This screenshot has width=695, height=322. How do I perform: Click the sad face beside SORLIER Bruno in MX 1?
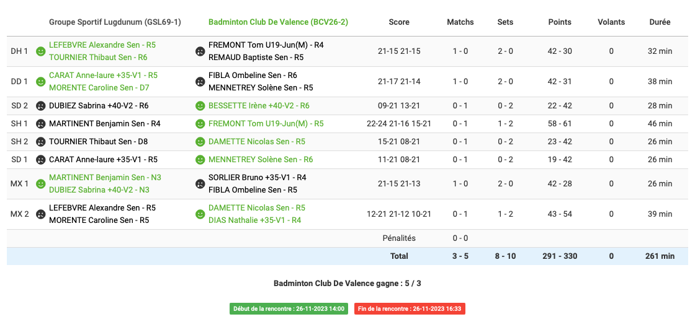(200, 183)
